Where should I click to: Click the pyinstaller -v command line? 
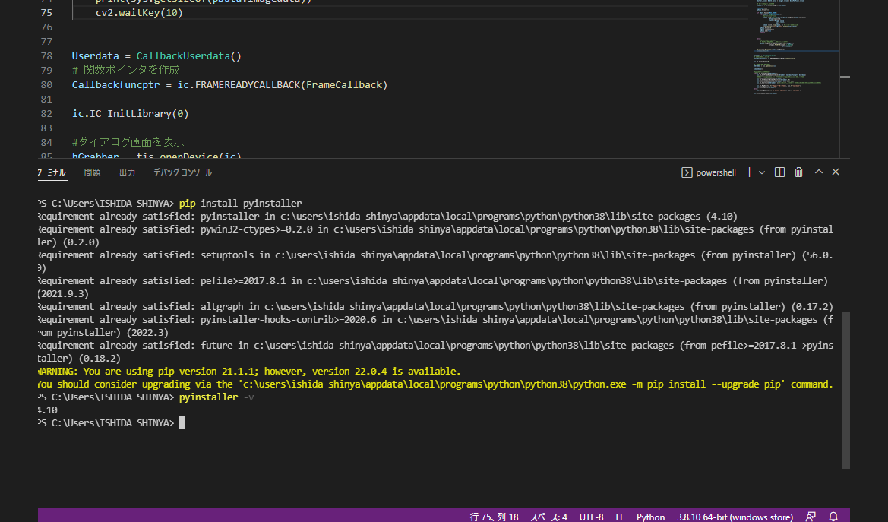(x=216, y=397)
